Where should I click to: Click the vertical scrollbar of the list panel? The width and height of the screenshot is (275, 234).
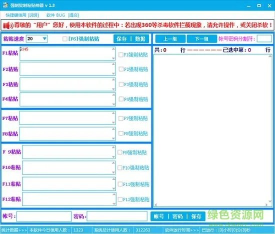(x=270, y=128)
